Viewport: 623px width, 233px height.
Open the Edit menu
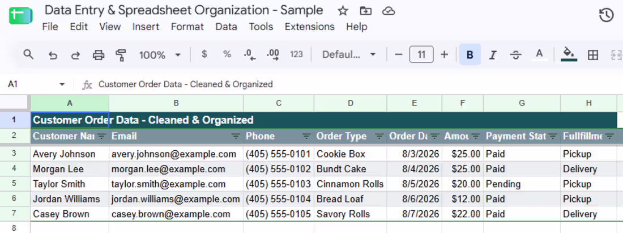[79, 27]
